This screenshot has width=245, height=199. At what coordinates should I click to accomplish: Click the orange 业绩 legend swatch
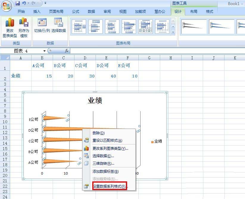point(152,142)
